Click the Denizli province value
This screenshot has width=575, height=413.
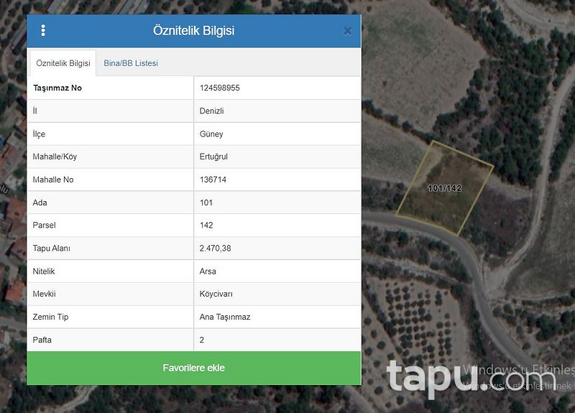click(x=211, y=111)
